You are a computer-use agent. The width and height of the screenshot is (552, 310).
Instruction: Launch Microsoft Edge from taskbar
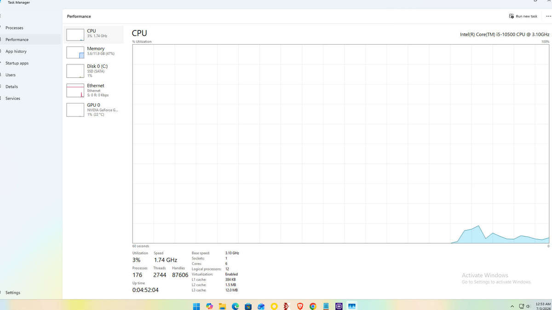pos(235,306)
